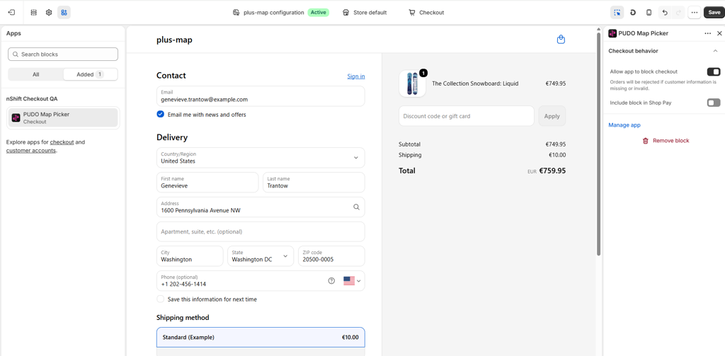Click the Search blocks field

(x=63, y=54)
